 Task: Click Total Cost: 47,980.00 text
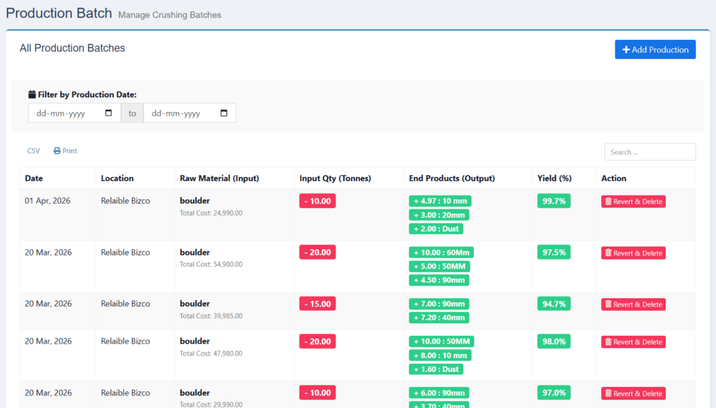tap(211, 353)
